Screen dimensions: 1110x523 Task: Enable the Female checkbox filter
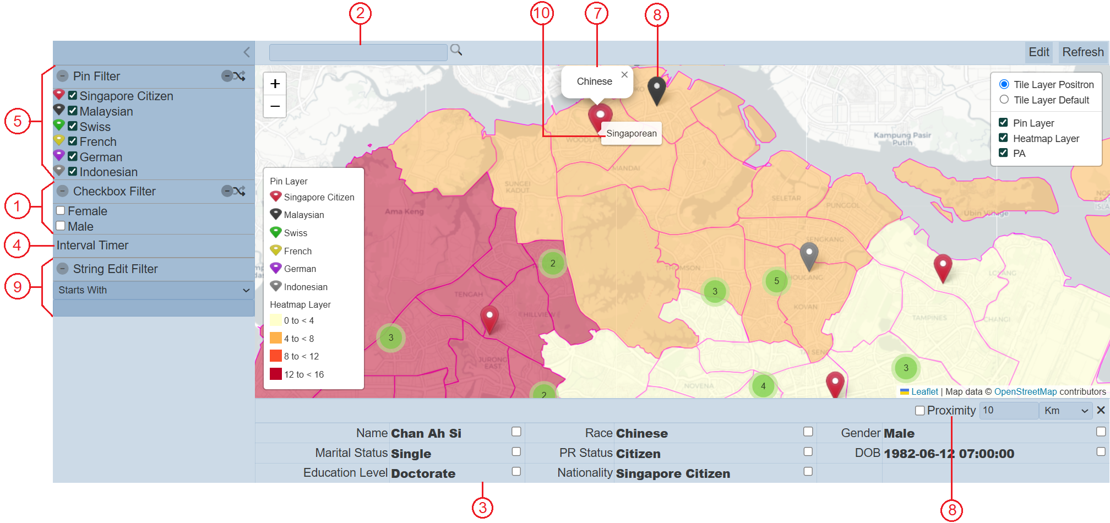coord(61,211)
